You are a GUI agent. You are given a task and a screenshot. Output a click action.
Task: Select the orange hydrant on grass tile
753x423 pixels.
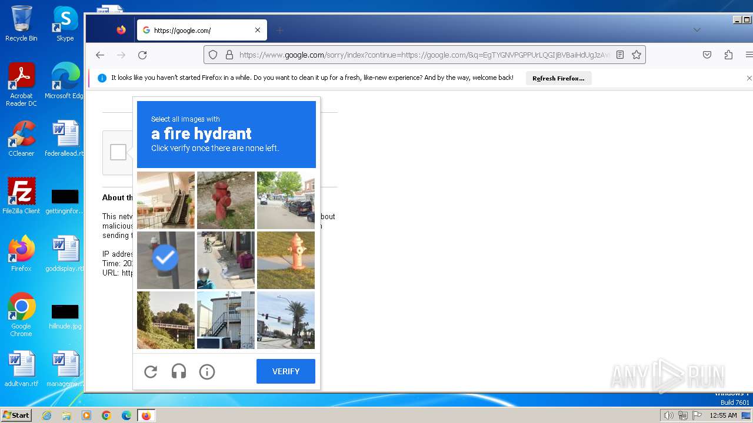click(x=286, y=260)
